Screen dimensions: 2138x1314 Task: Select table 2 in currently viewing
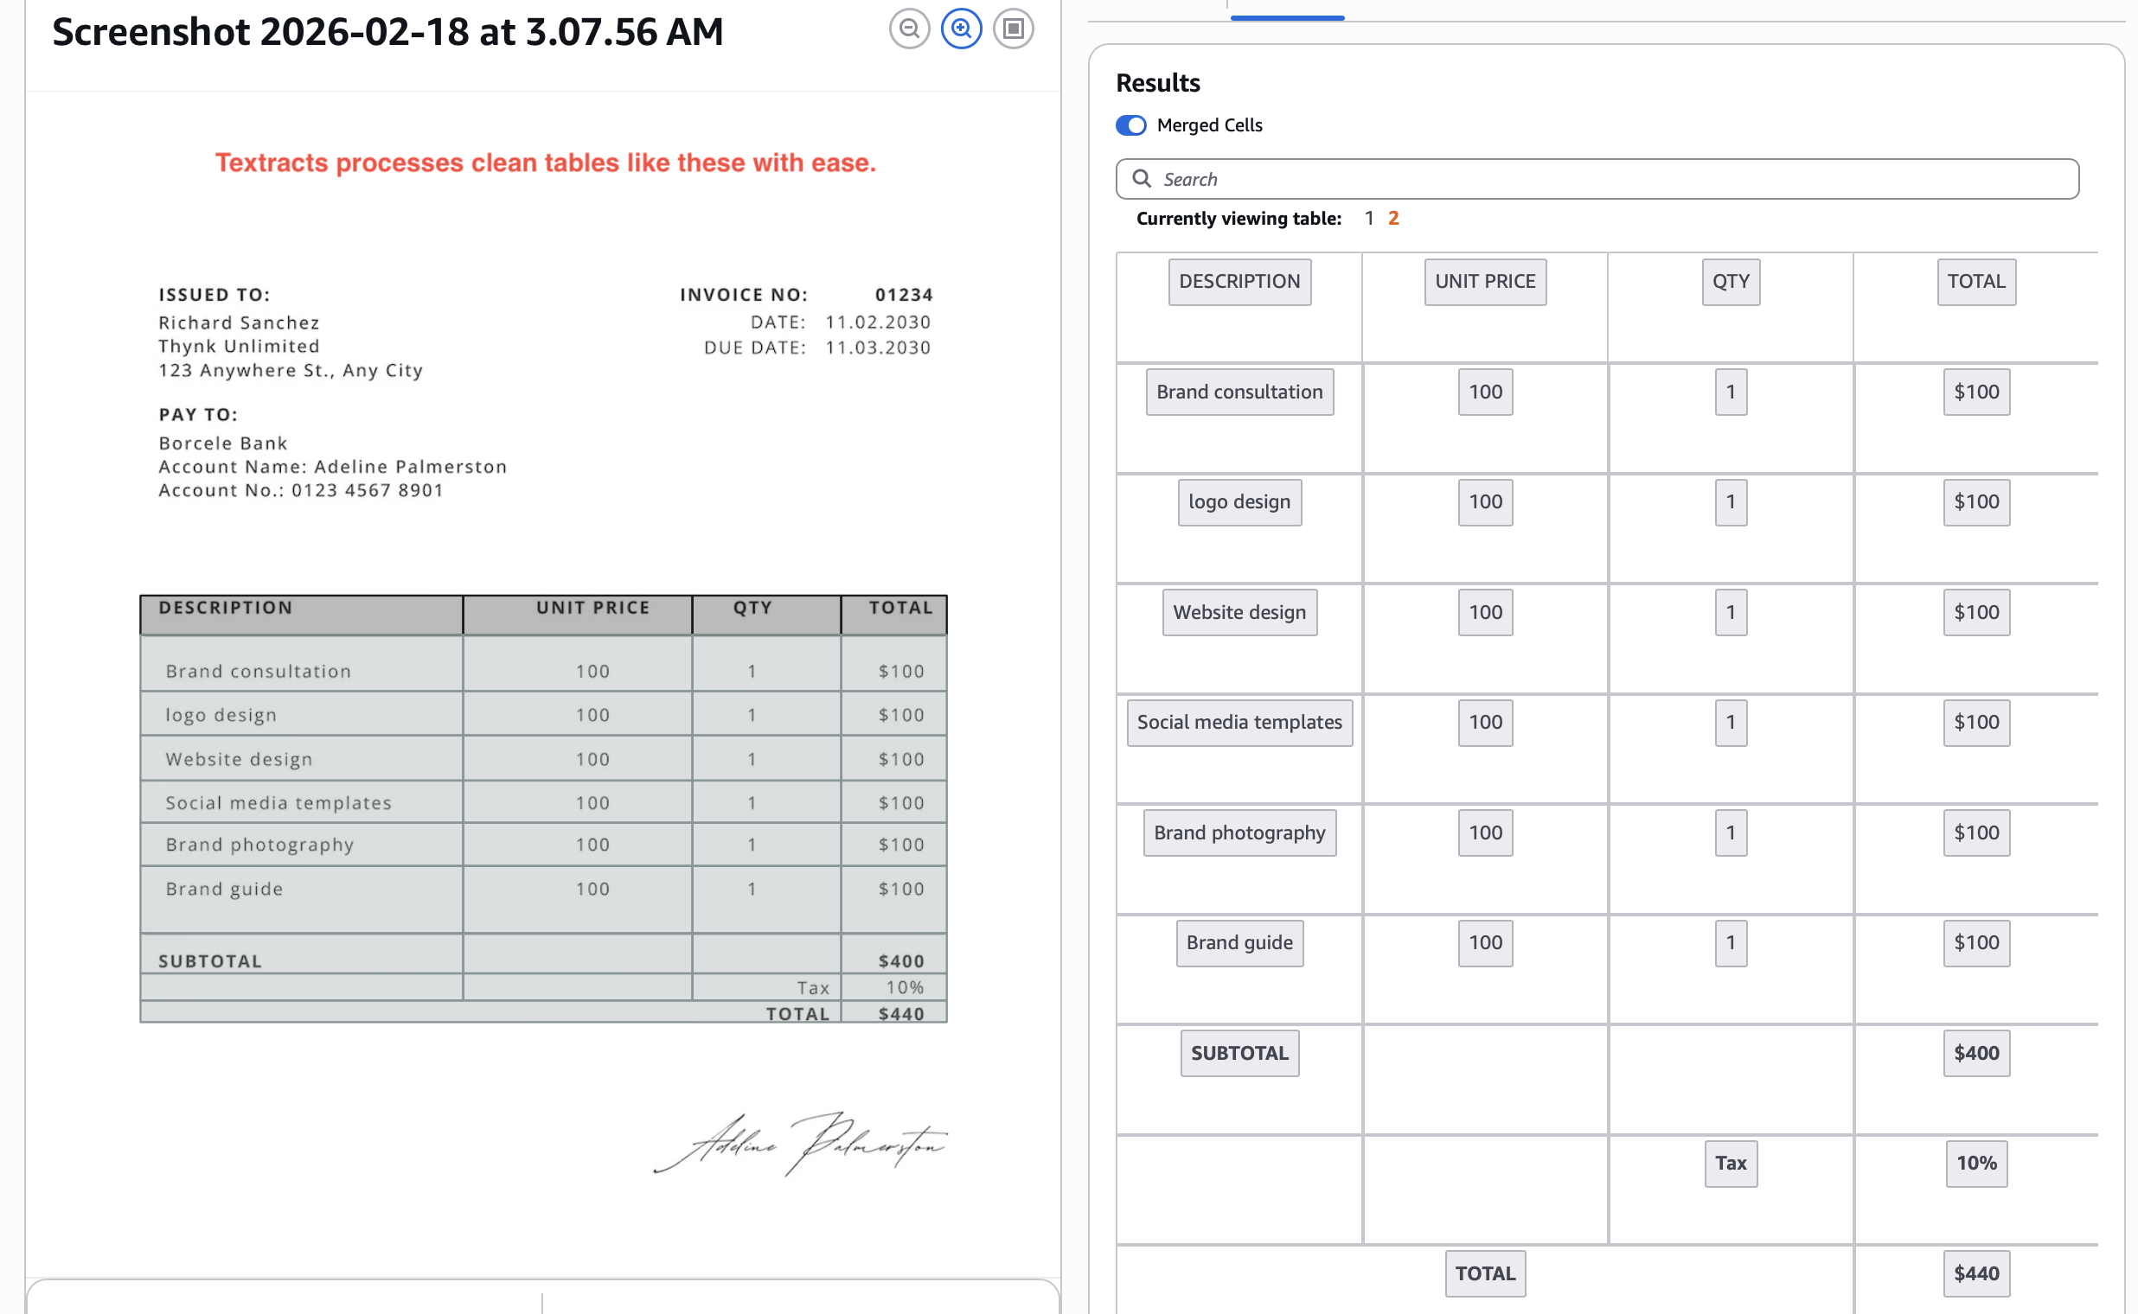[x=1392, y=218]
